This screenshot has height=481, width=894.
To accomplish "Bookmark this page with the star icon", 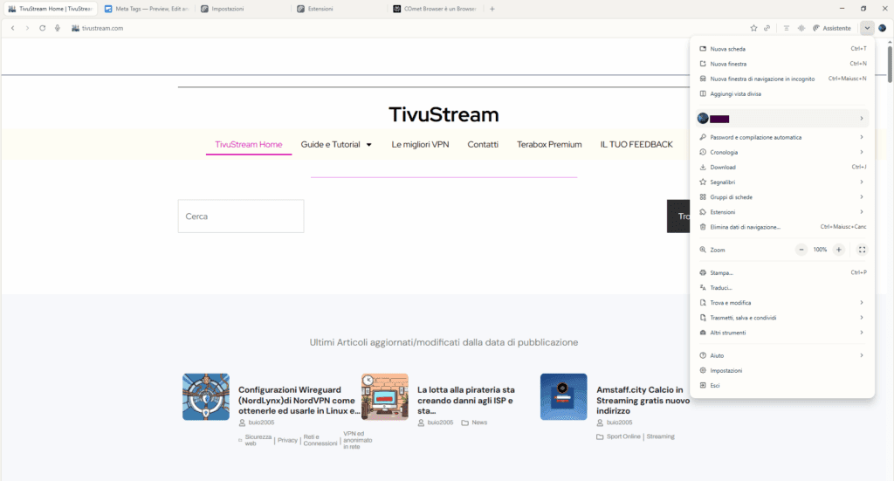I will pos(753,28).
